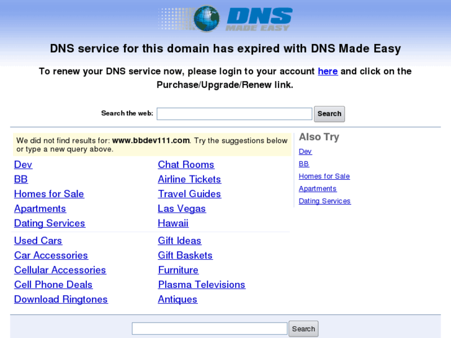This screenshot has height=338, width=451.
Task: Open the 'here' login link
Action: (x=328, y=71)
